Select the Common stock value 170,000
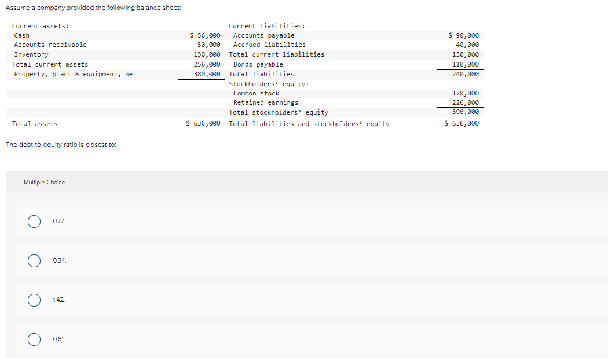Image resolution: width=608 pixels, height=358 pixels. coord(466,93)
